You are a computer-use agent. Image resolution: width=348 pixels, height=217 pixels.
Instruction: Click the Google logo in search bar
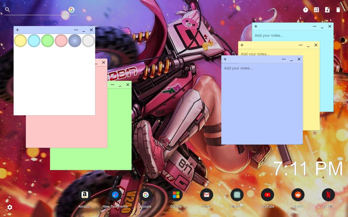72,10
